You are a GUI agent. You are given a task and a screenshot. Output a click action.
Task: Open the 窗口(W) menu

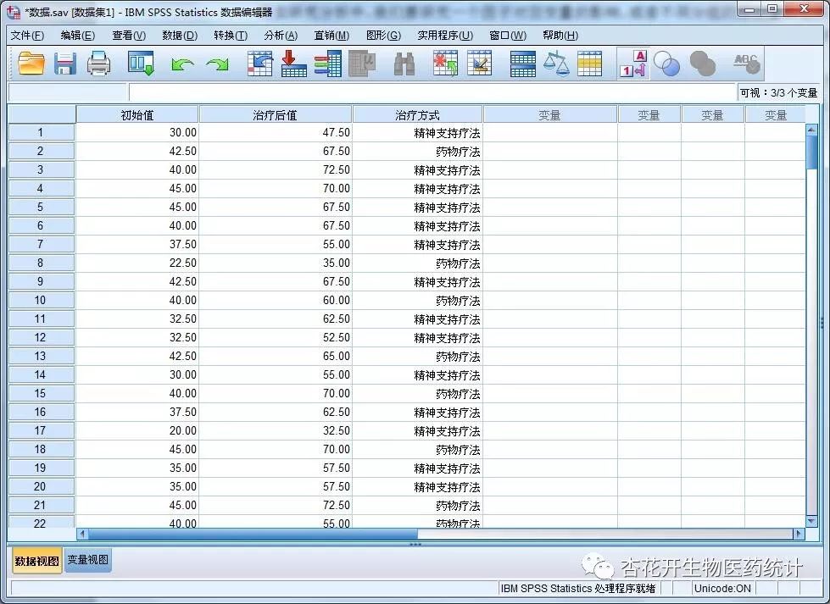pos(508,36)
